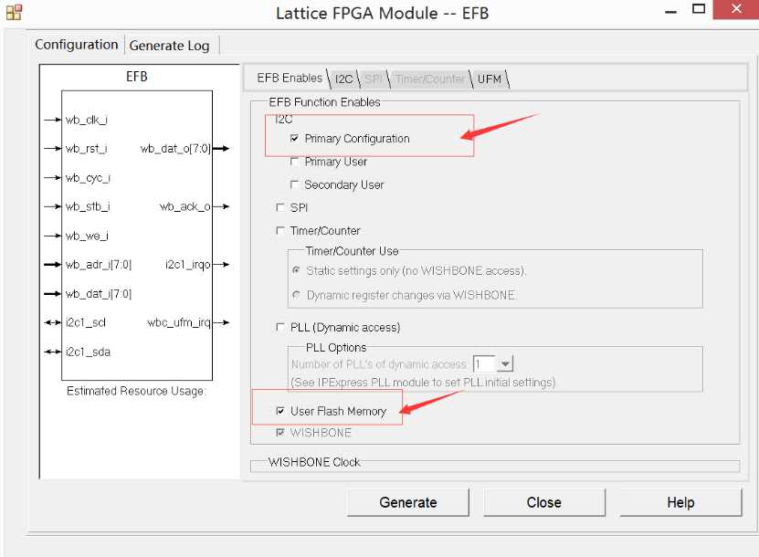Open the Generate Log tab
759x557 pixels.
[169, 46]
